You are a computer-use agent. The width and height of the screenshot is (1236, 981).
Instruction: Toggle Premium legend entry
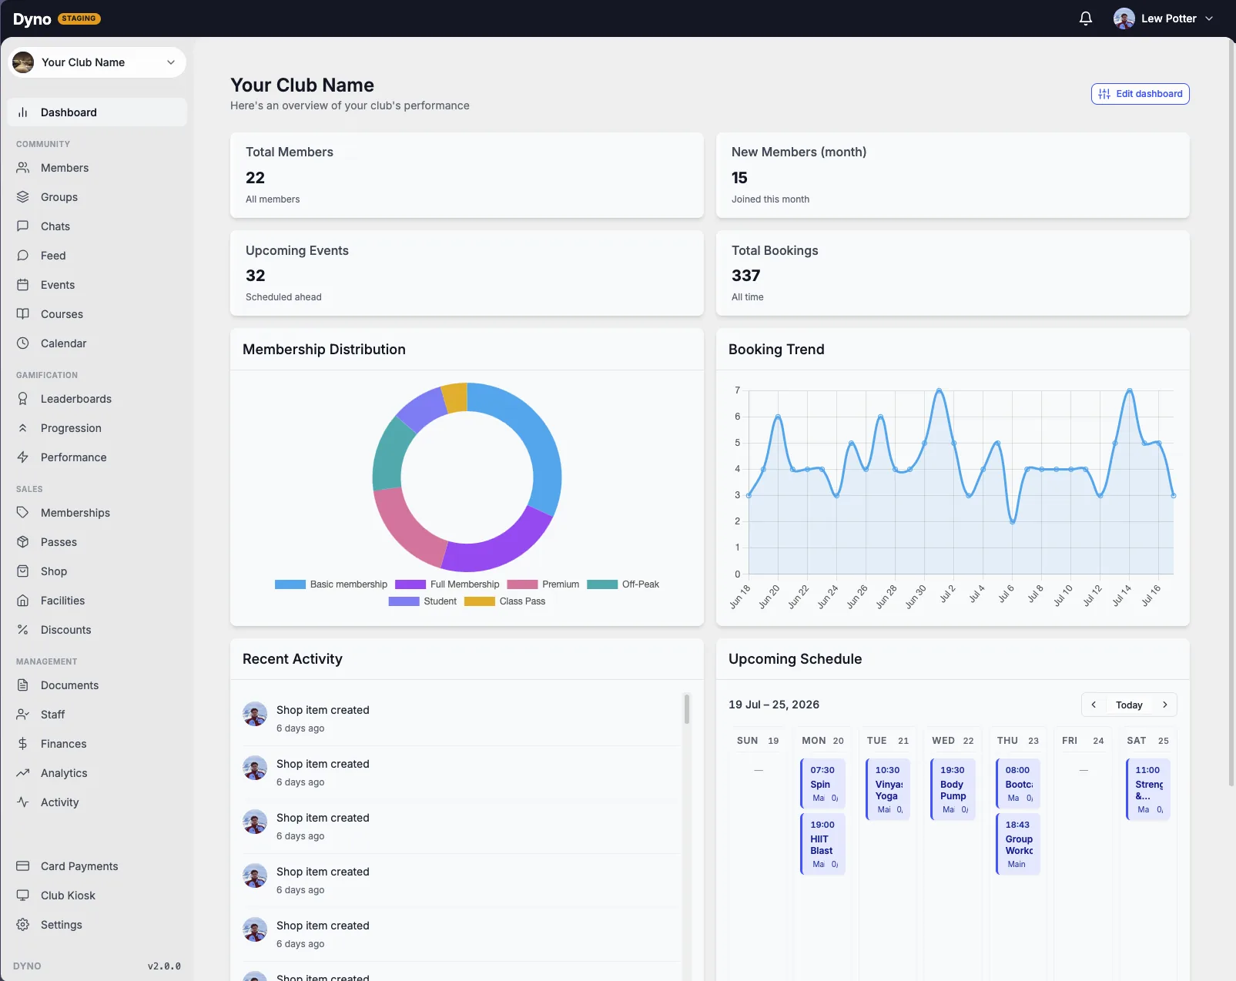(x=543, y=584)
